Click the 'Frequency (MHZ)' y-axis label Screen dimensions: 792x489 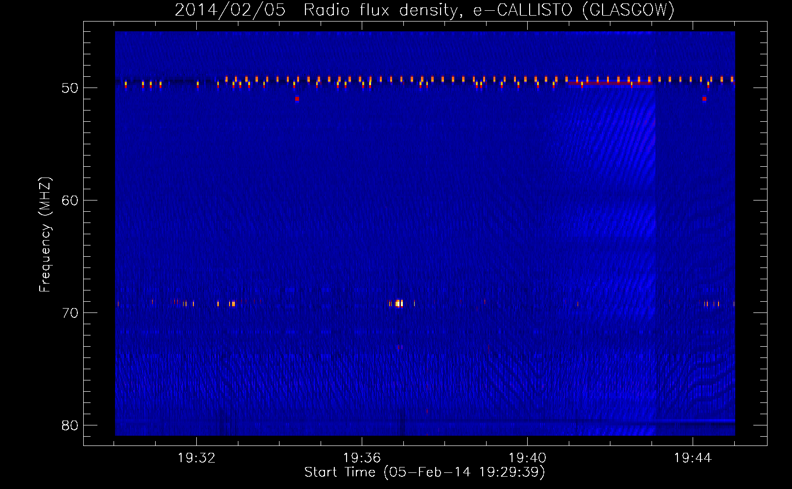(45, 235)
